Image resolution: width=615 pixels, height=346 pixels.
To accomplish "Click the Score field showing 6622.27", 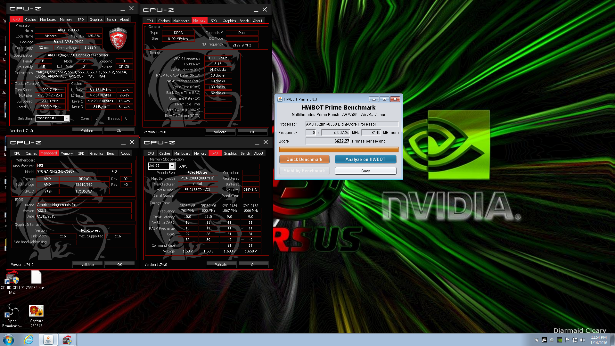I will point(328,141).
